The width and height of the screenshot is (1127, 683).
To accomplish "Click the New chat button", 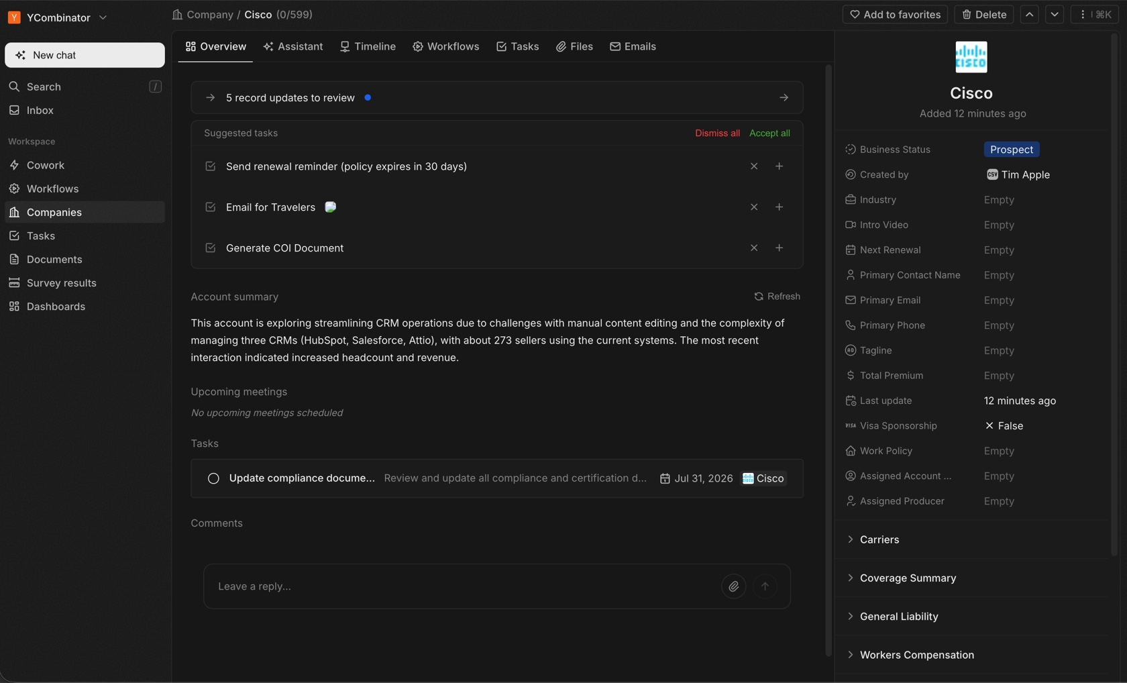I will click(85, 55).
